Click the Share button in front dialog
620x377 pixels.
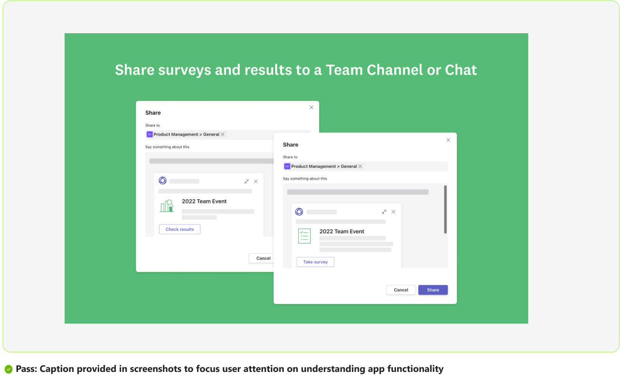[433, 290]
